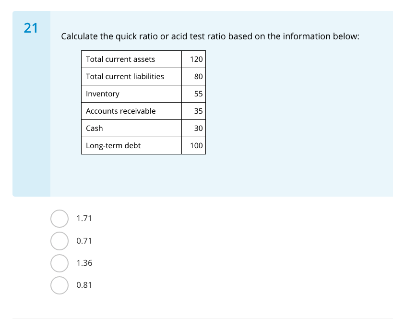Click the value 80 in the table
This screenshot has height=329, width=393.
click(199, 77)
